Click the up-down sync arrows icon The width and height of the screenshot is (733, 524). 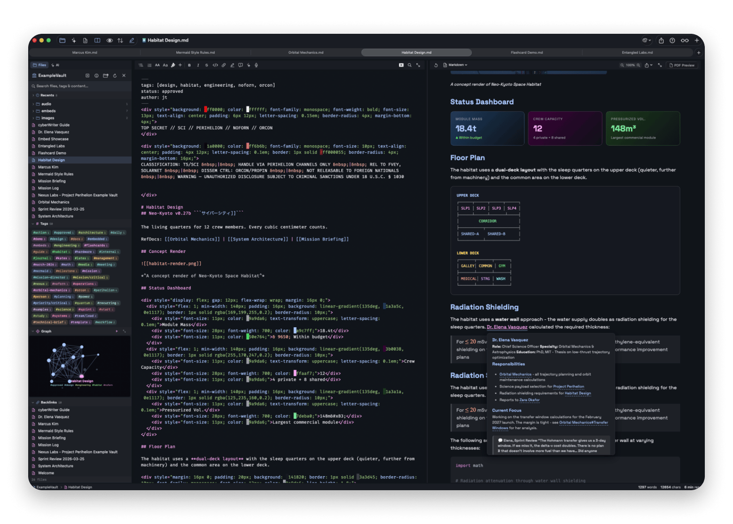pyautogui.click(x=120, y=40)
